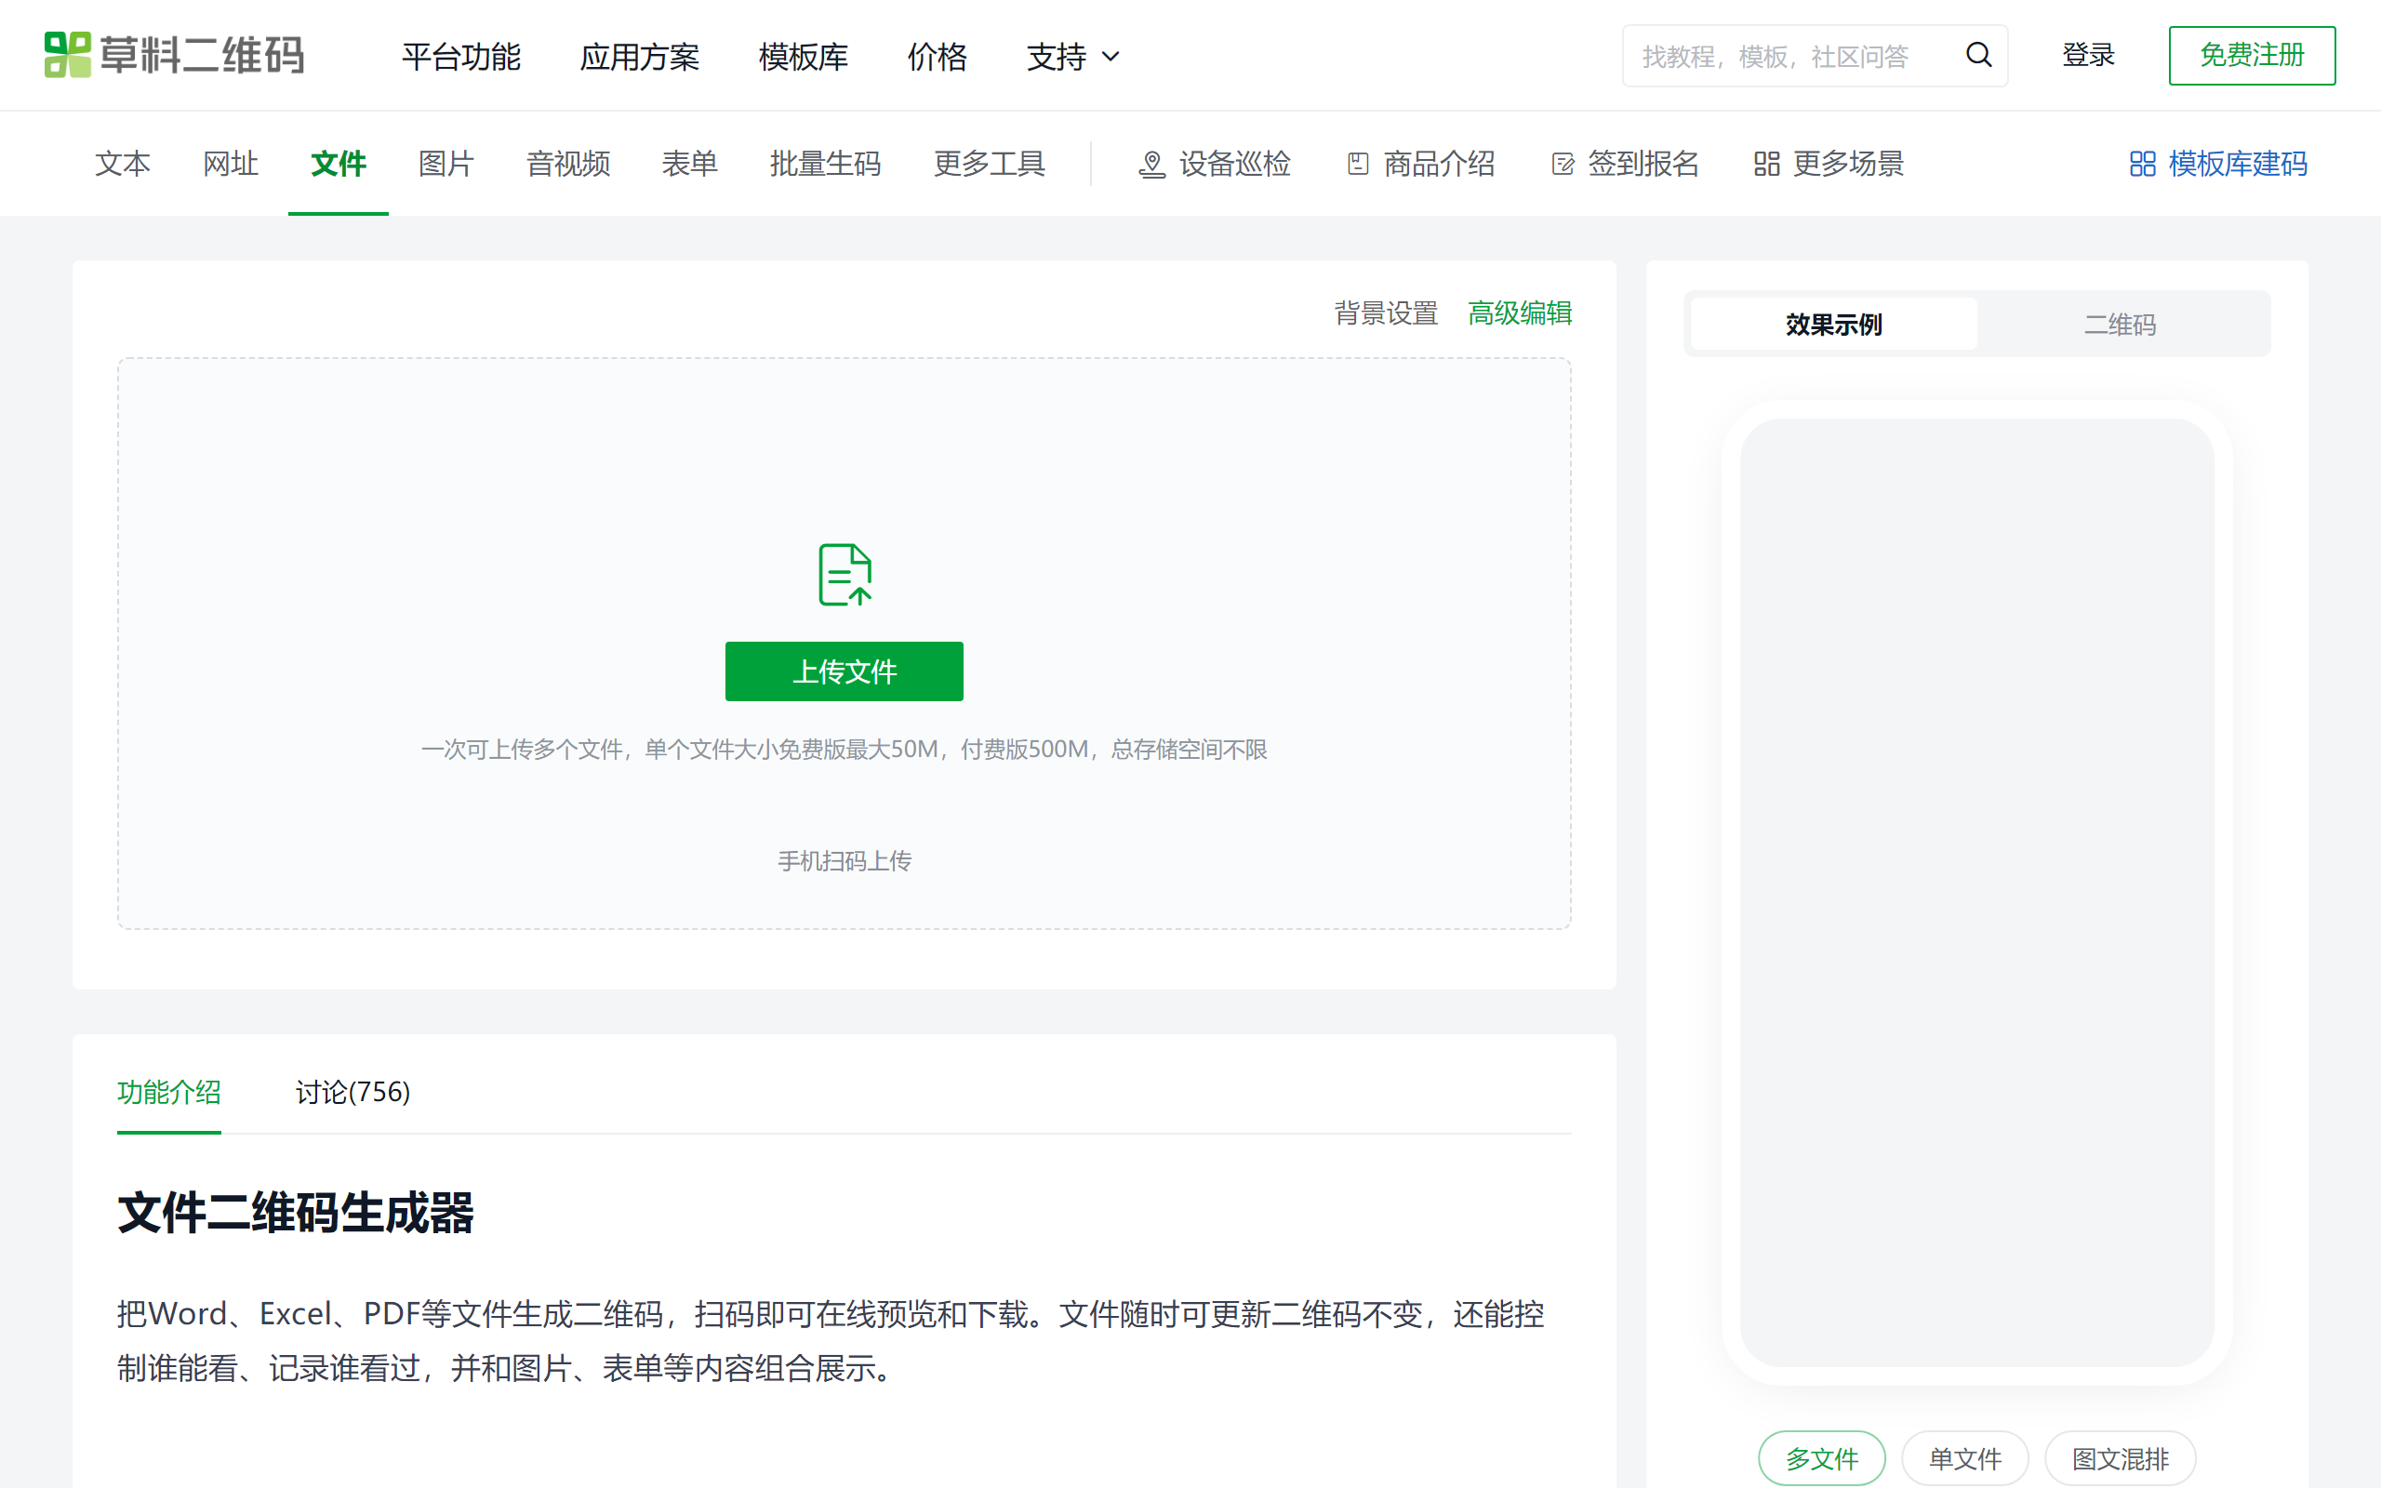Click the file upload document icon
This screenshot has height=1488, width=2381.
[x=845, y=575]
